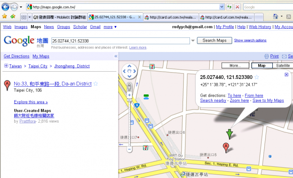
Task: Click the address bar with maps.google.com.tw
Action: tap(123, 7)
